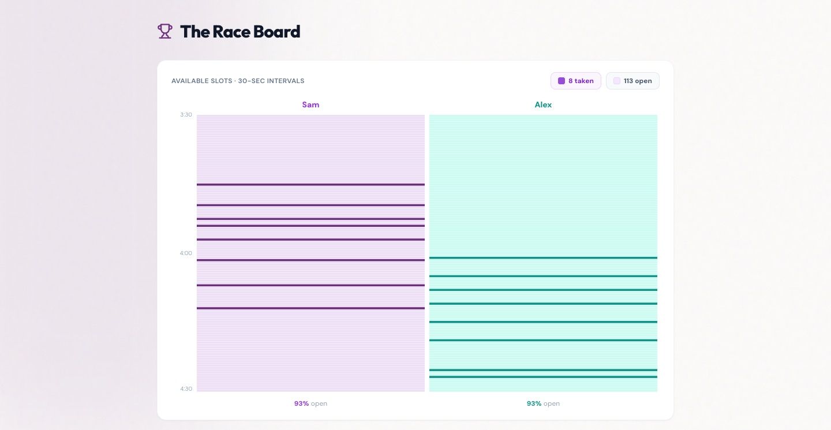The image size is (831, 430).
Task: Click the "93% open" summary under Sam's column
Action: click(x=310, y=403)
